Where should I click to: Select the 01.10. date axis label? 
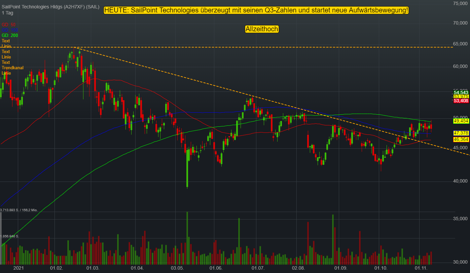pos(381,268)
